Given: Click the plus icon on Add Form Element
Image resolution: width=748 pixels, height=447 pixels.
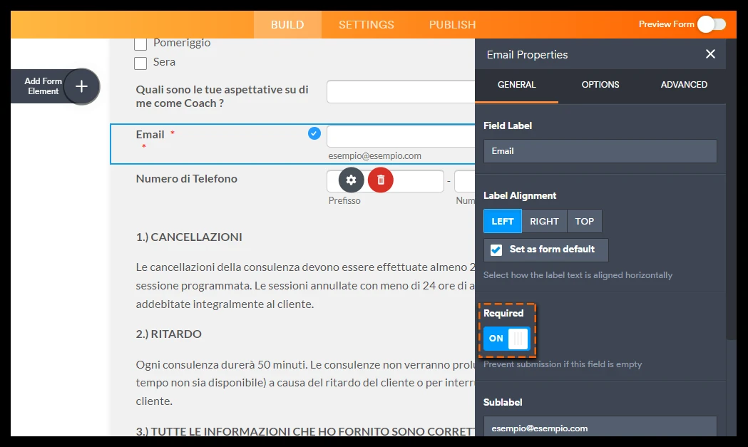Looking at the screenshot, I should (82, 86).
